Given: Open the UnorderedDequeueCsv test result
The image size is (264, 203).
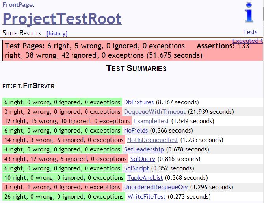Looking at the screenshot, I should click(156, 187).
